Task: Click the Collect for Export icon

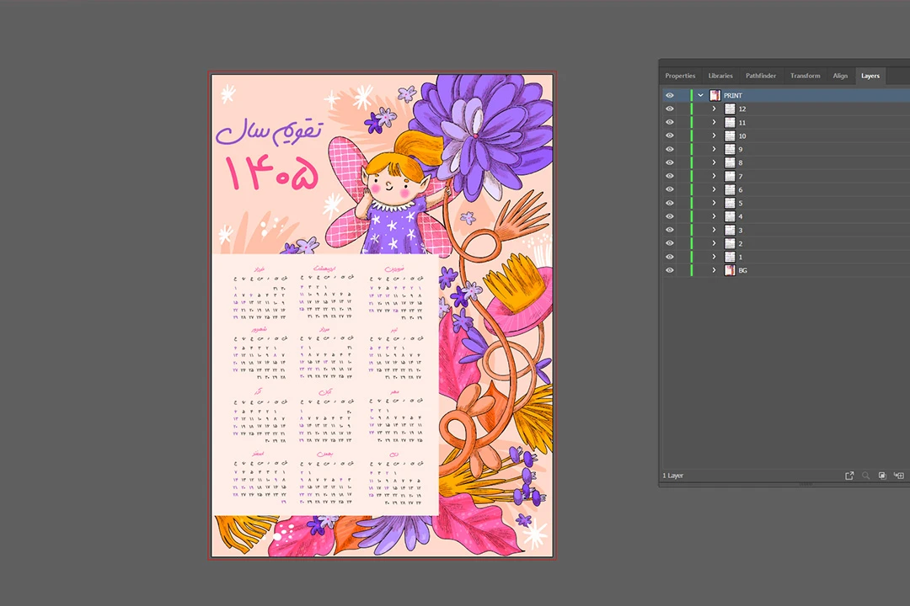Action: coord(849,476)
